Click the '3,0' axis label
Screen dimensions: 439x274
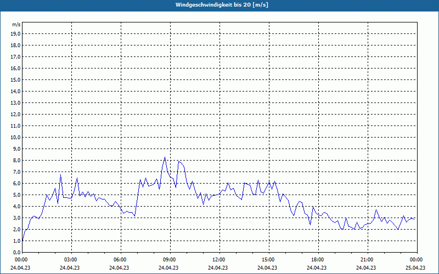16,218
